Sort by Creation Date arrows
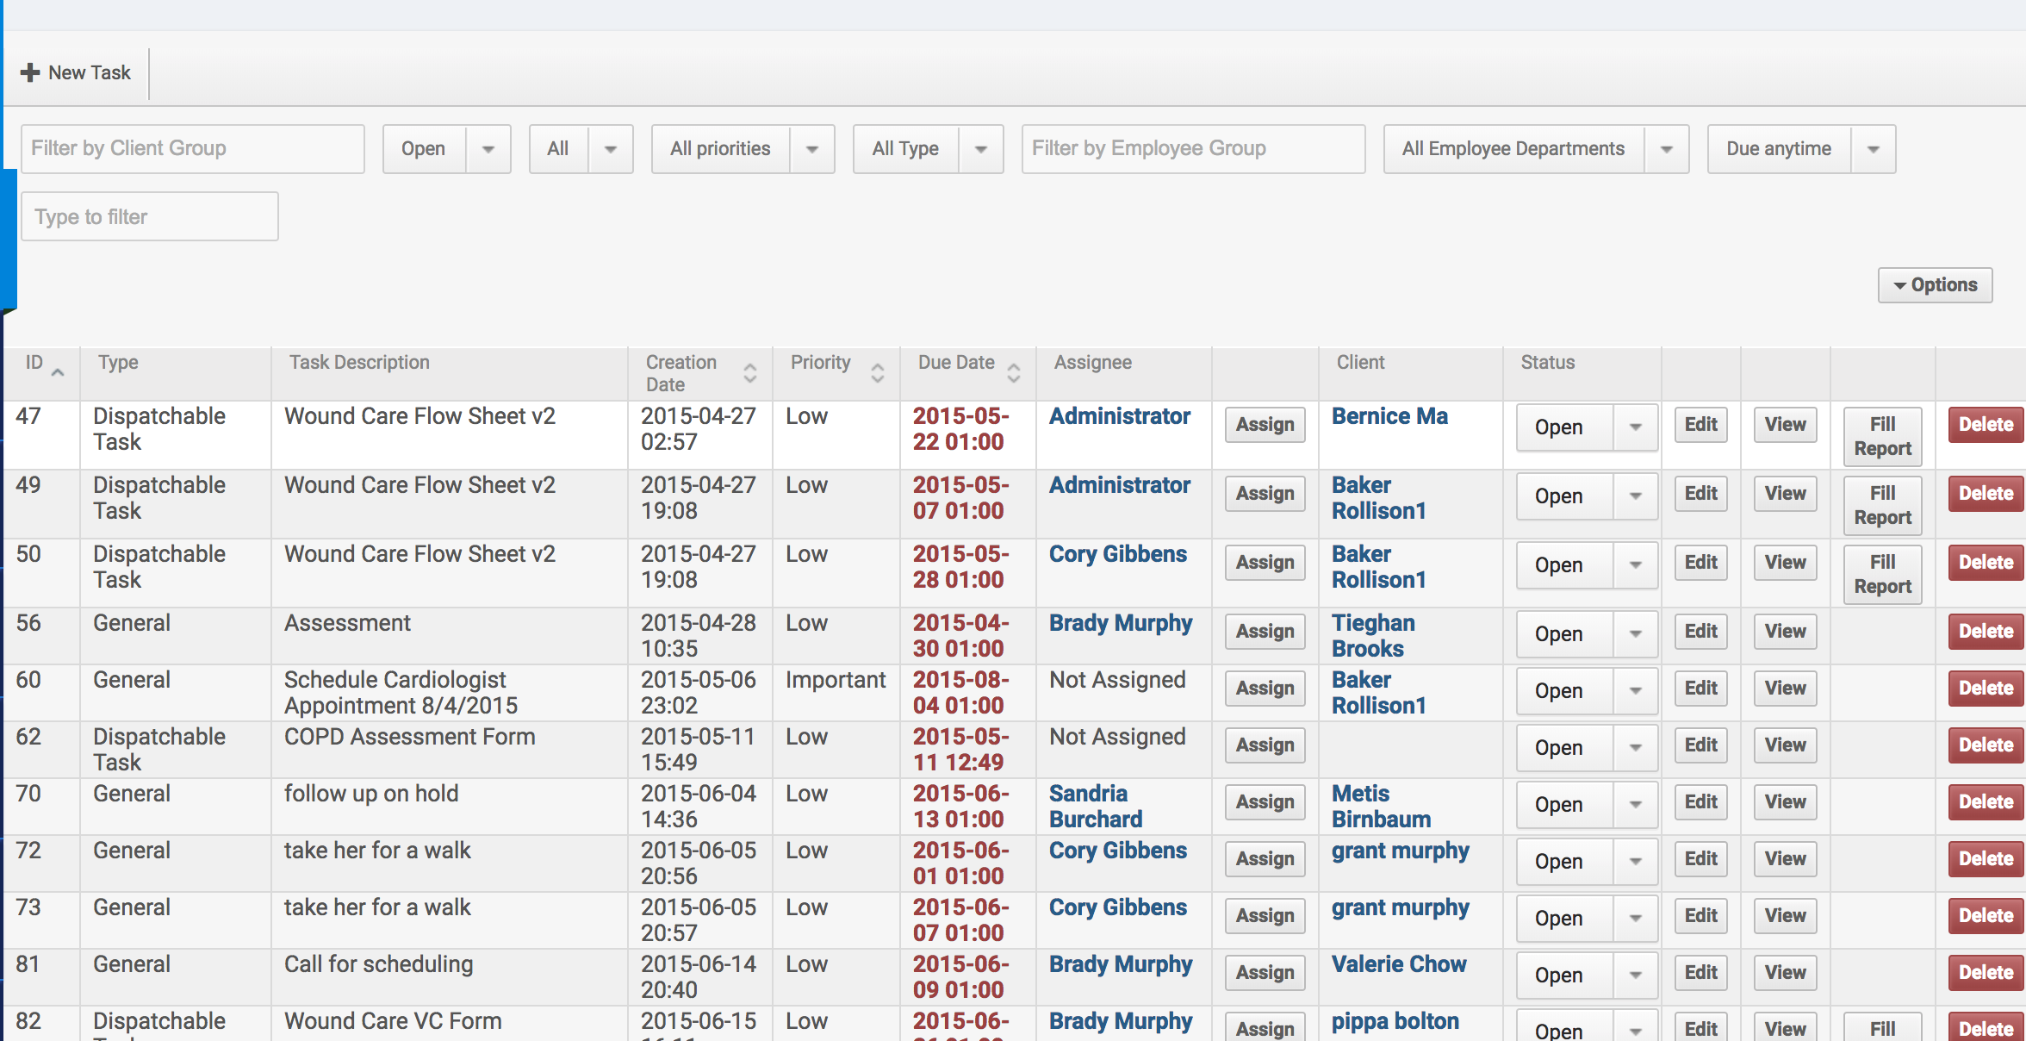Image resolution: width=2026 pixels, height=1041 pixels. click(749, 372)
